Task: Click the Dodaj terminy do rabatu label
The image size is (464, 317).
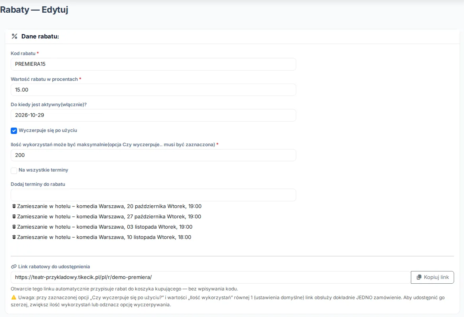Action: click(38, 184)
